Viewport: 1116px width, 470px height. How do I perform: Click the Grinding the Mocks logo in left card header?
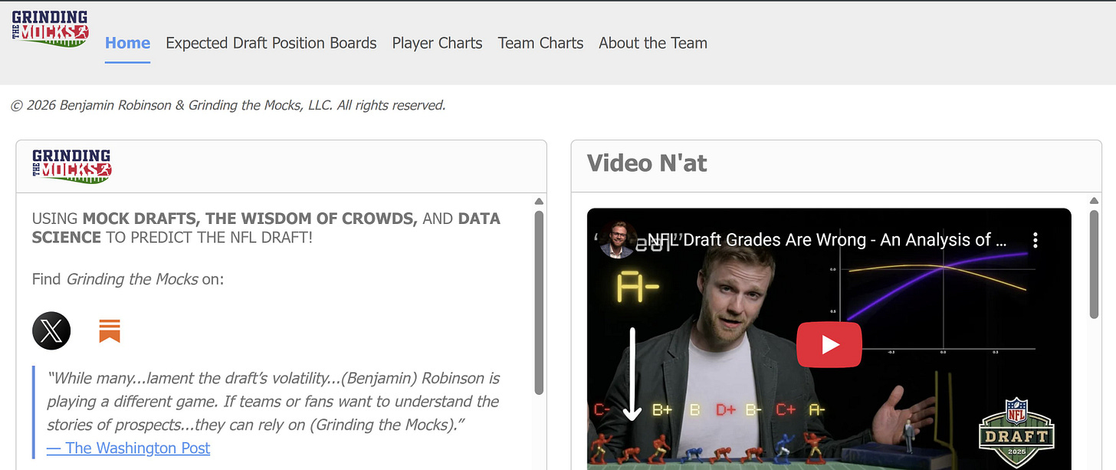(x=72, y=167)
